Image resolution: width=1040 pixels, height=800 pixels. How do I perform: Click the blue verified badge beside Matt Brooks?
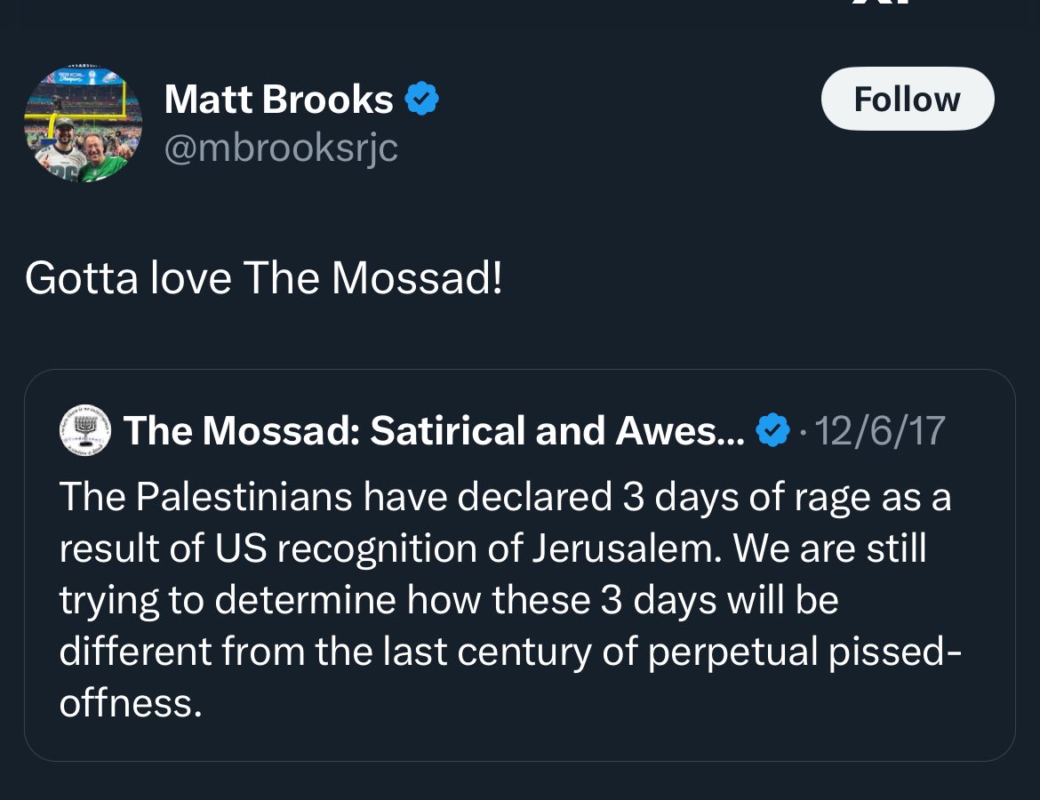pyautogui.click(x=422, y=99)
